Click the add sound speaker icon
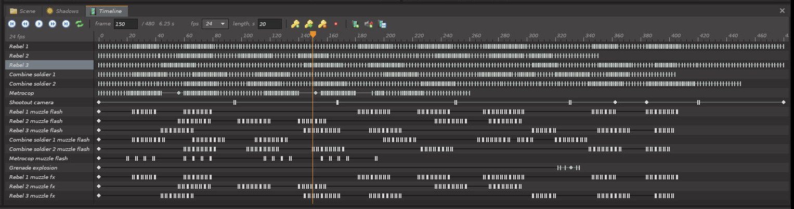Image resolution: width=794 pixels, height=209 pixels. pyautogui.click(x=369, y=24)
